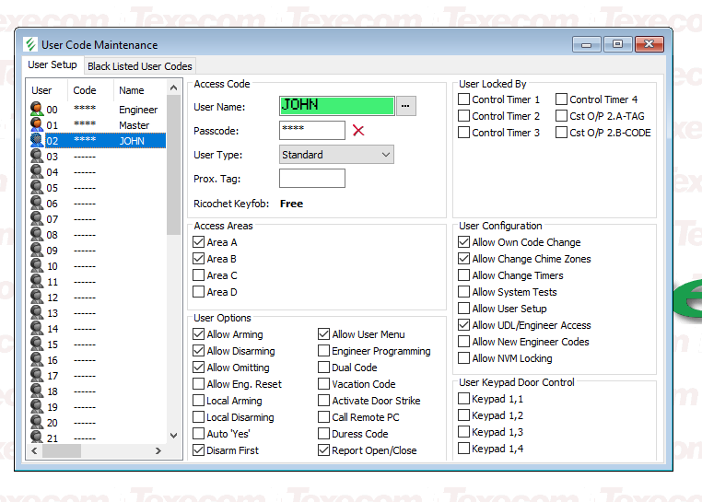Click the Texecom logo icon in title bar
This screenshot has height=502, width=702.
(x=30, y=45)
